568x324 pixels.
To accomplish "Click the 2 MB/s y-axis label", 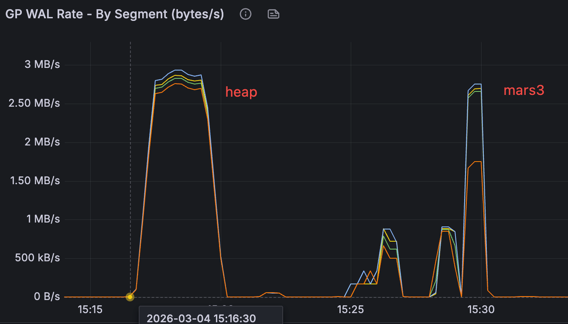I will pos(43,142).
